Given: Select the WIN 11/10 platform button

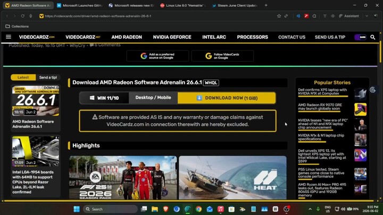Looking at the screenshot, I should tap(104, 98).
